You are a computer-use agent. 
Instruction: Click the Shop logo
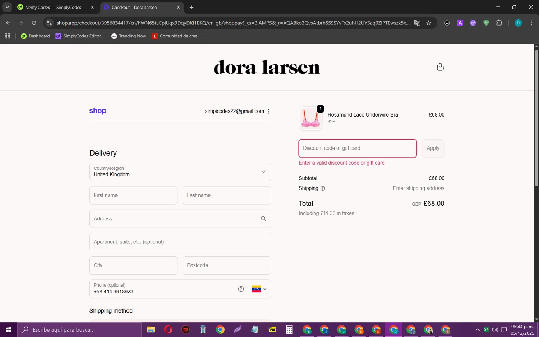tap(98, 111)
